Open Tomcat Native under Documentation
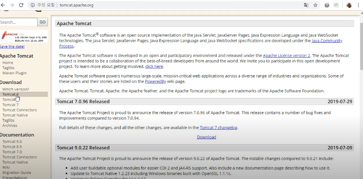The image size is (363, 179). pyautogui.click(x=15, y=162)
